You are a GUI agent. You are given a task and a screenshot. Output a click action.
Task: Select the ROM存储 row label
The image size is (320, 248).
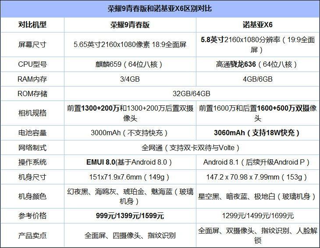pos(32,93)
